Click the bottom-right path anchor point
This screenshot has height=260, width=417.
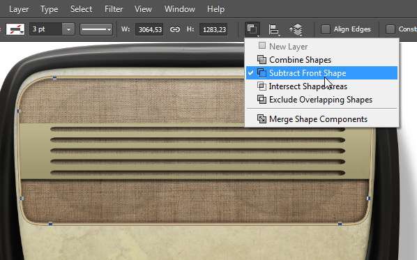[x=340, y=224]
